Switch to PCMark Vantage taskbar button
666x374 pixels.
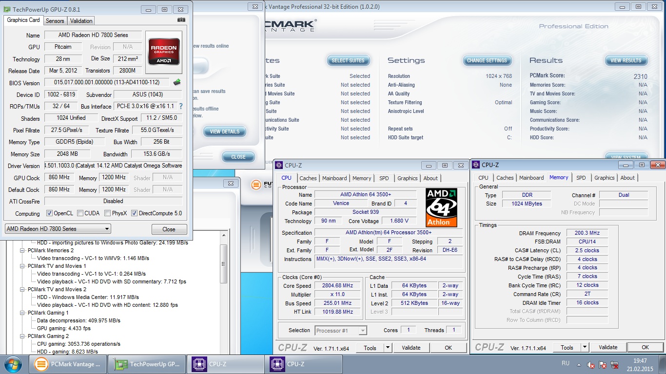[68, 364]
